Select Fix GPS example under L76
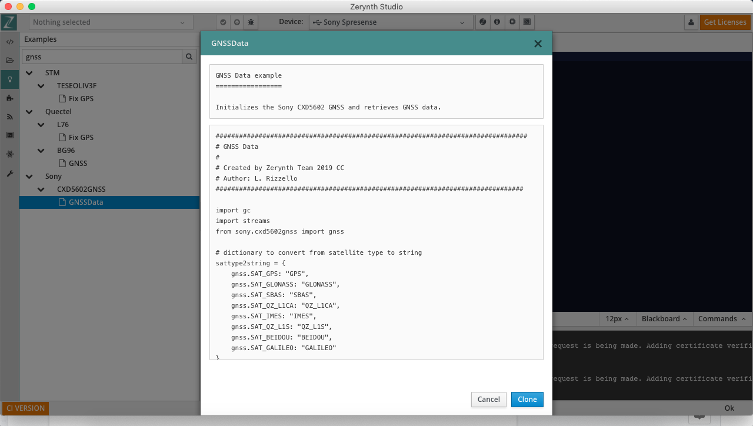The height and width of the screenshot is (426, 753). [x=76, y=138]
